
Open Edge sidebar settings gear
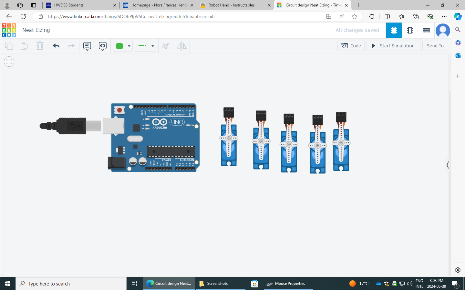click(458, 270)
